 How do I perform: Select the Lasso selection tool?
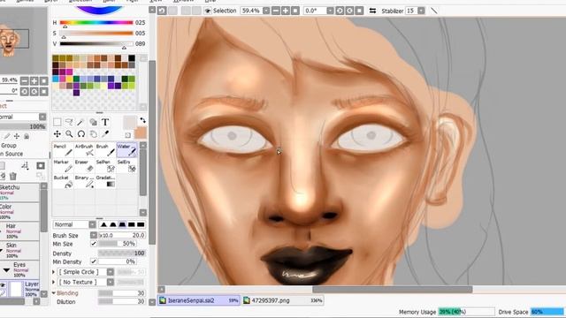coord(69,122)
